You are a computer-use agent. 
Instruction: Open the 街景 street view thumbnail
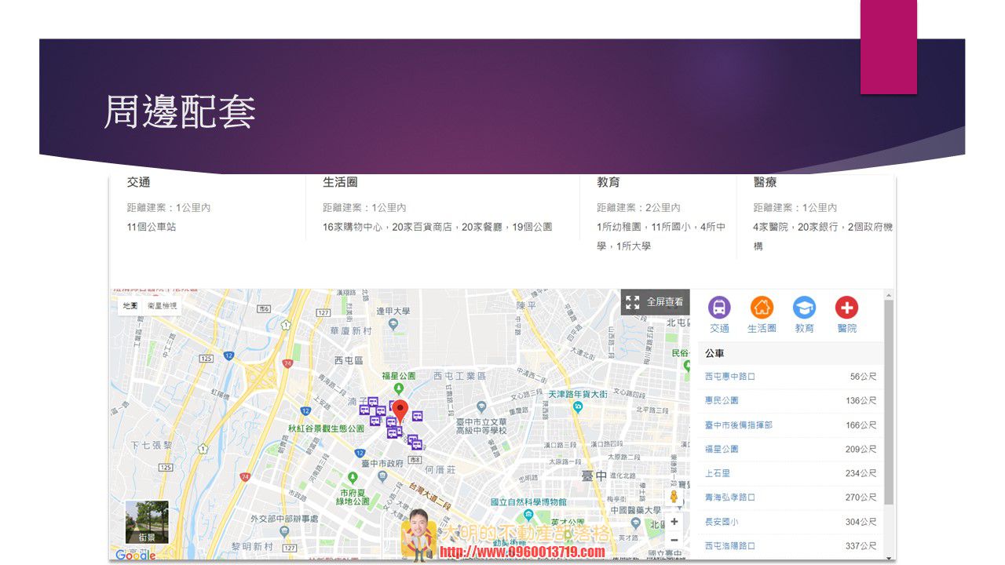click(x=147, y=522)
